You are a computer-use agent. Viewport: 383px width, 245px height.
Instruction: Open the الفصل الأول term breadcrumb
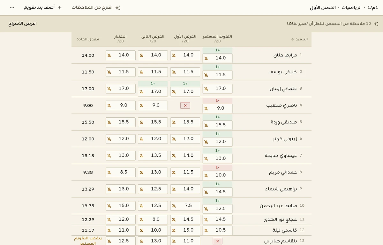pyautogui.click(x=323, y=7)
